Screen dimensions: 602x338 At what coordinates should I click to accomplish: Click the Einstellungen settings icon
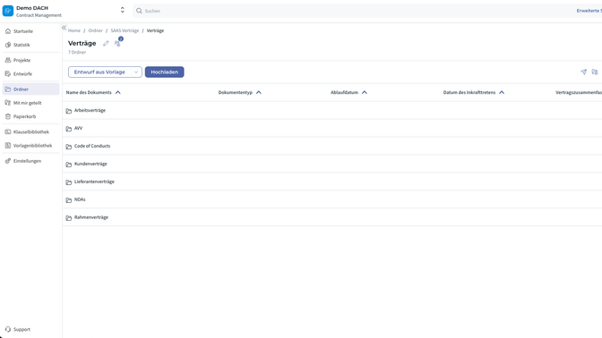pos(8,161)
